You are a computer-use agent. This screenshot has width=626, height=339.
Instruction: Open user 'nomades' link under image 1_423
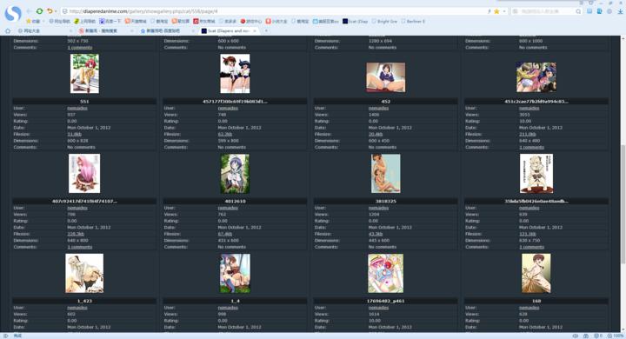tap(77, 308)
